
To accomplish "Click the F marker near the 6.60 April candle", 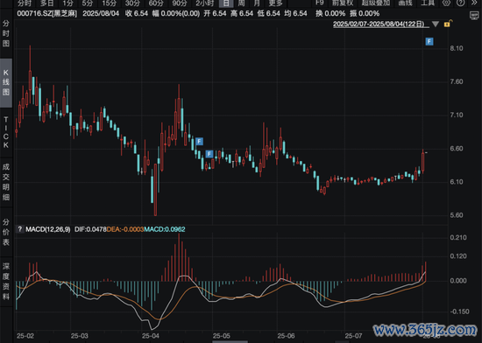I will coord(199,141).
